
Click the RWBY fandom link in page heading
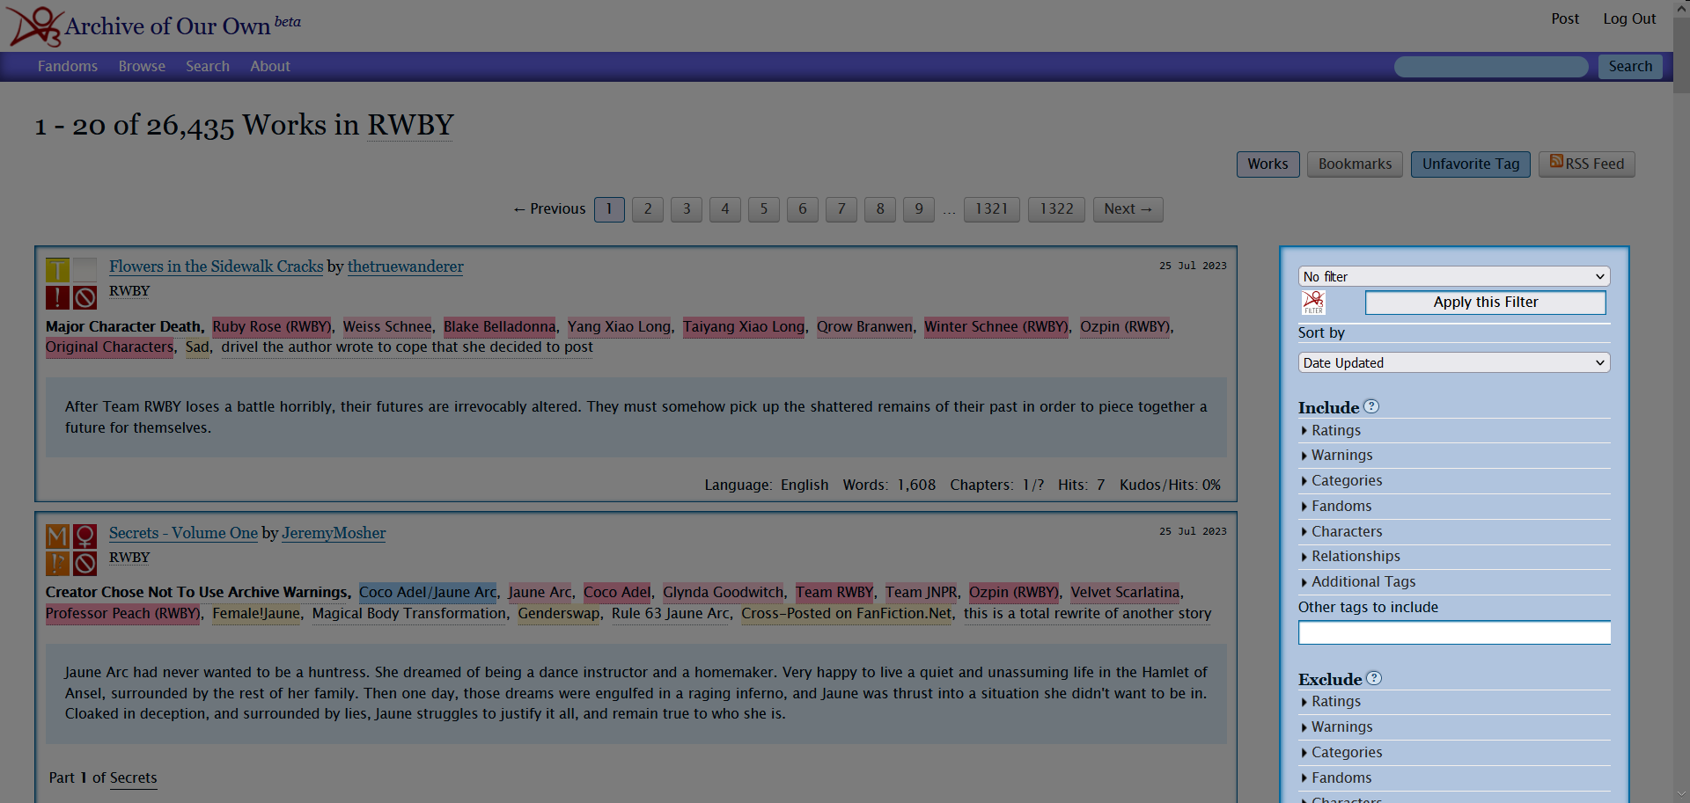[410, 125]
